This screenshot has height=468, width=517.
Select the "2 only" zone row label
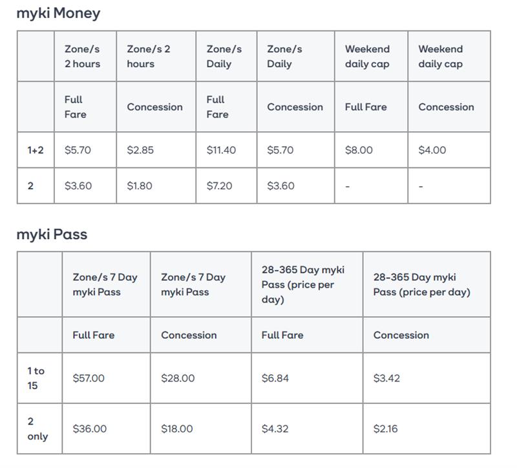(37, 429)
